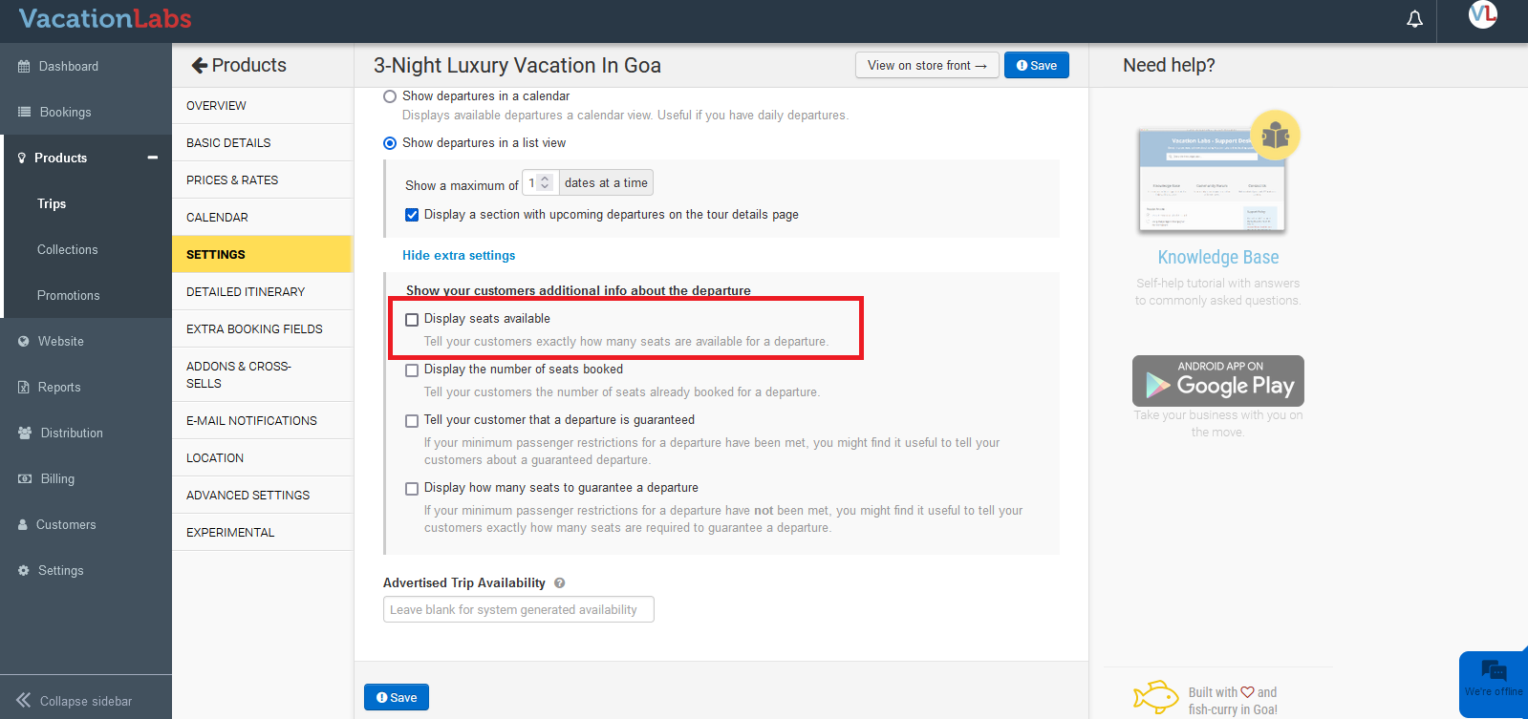The width and height of the screenshot is (1528, 719).
Task: Click View on store front button
Action: [926, 66]
